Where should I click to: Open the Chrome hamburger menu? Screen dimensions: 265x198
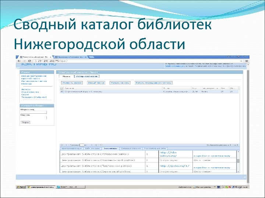(x=247, y=61)
